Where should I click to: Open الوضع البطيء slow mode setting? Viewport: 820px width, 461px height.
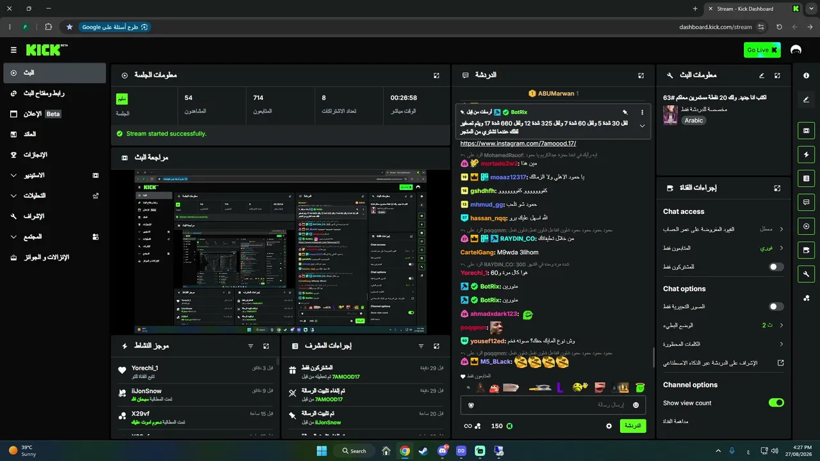[723, 325]
